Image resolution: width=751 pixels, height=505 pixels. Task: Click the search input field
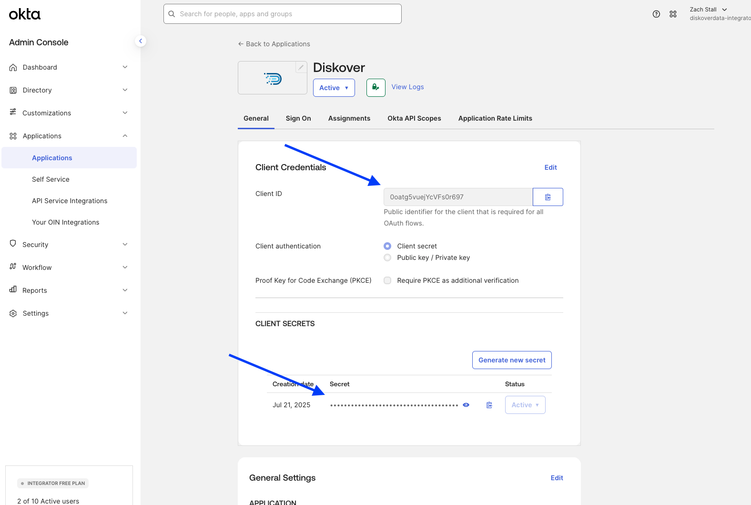(283, 14)
